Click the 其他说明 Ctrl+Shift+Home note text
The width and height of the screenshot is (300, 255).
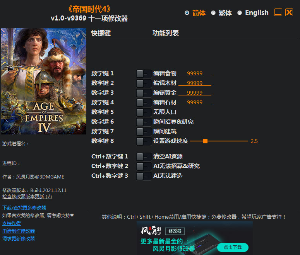point(194,217)
